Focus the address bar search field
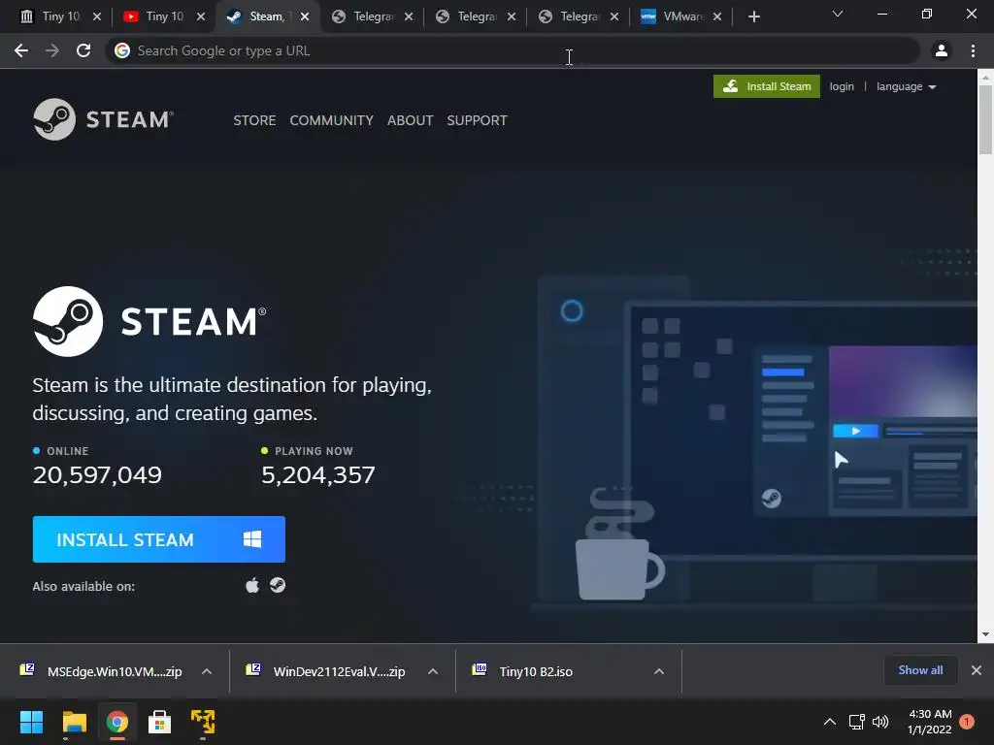994x745 pixels. point(514,50)
